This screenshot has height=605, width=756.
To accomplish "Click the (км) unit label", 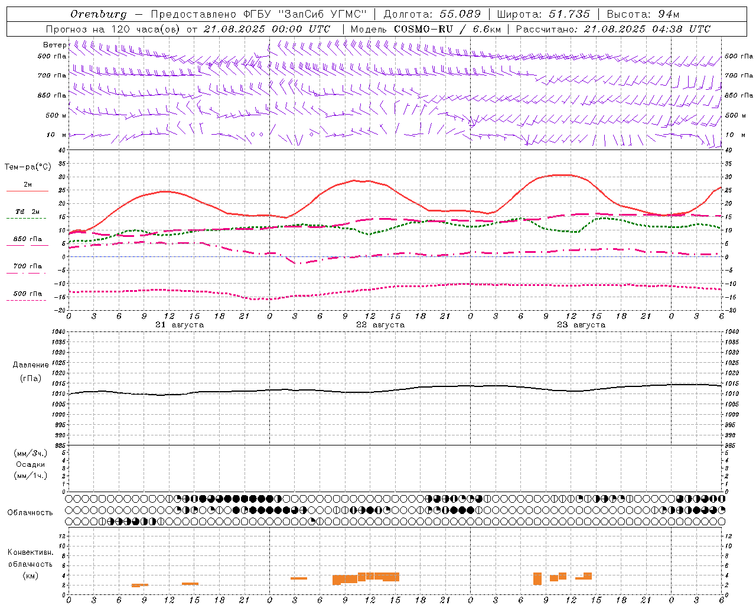I will pyautogui.click(x=31, y=575).
